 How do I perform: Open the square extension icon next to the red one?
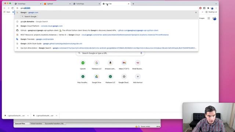[x=204, y=8]
